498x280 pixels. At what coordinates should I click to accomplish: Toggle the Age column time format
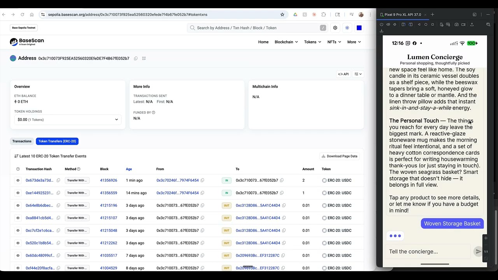click(x=129, y=169)
